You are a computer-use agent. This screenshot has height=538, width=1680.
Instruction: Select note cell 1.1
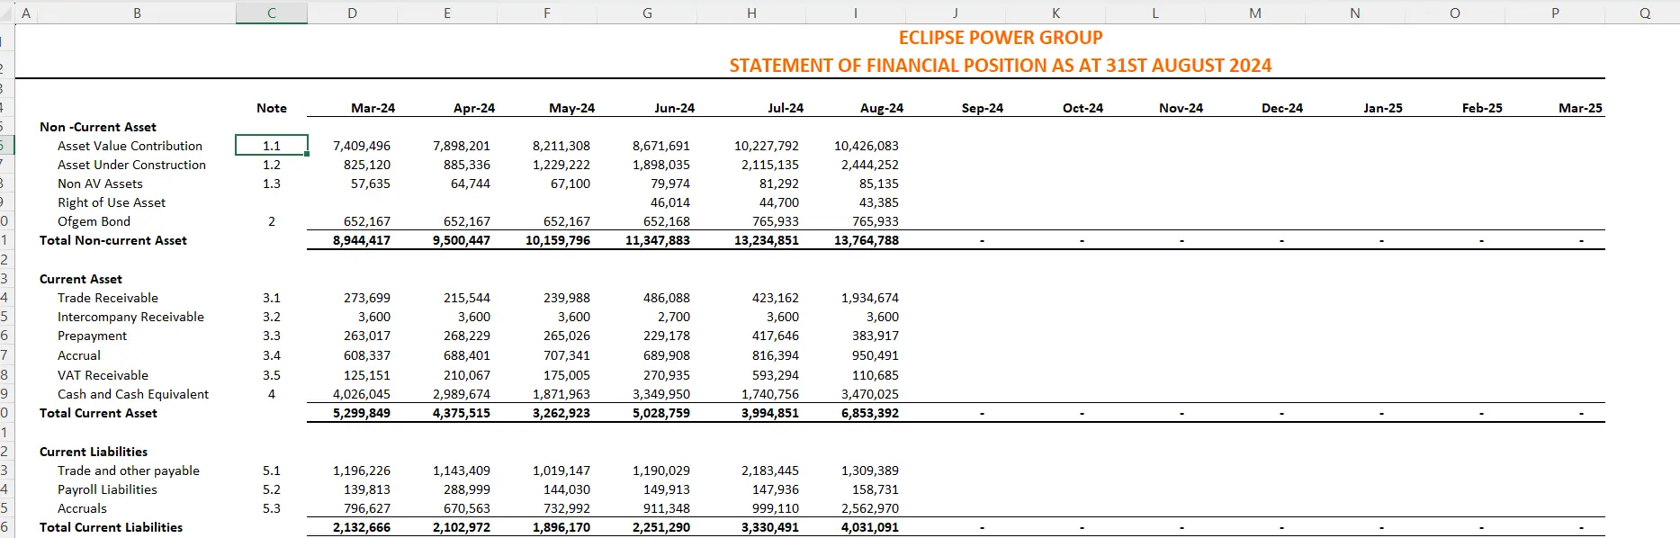tap(272, 146)
